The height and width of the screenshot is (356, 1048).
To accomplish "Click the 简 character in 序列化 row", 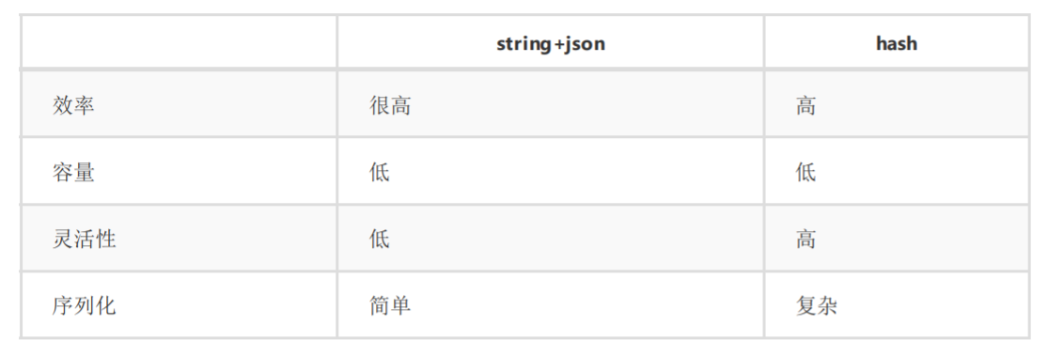I will coord(379,306).
